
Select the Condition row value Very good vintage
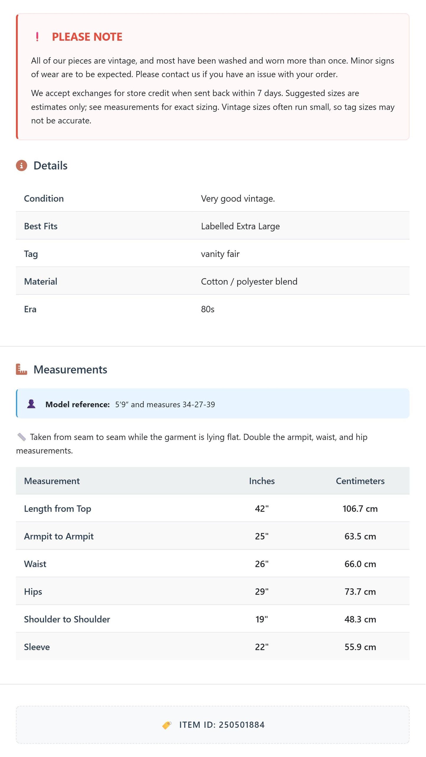point(238,198)
